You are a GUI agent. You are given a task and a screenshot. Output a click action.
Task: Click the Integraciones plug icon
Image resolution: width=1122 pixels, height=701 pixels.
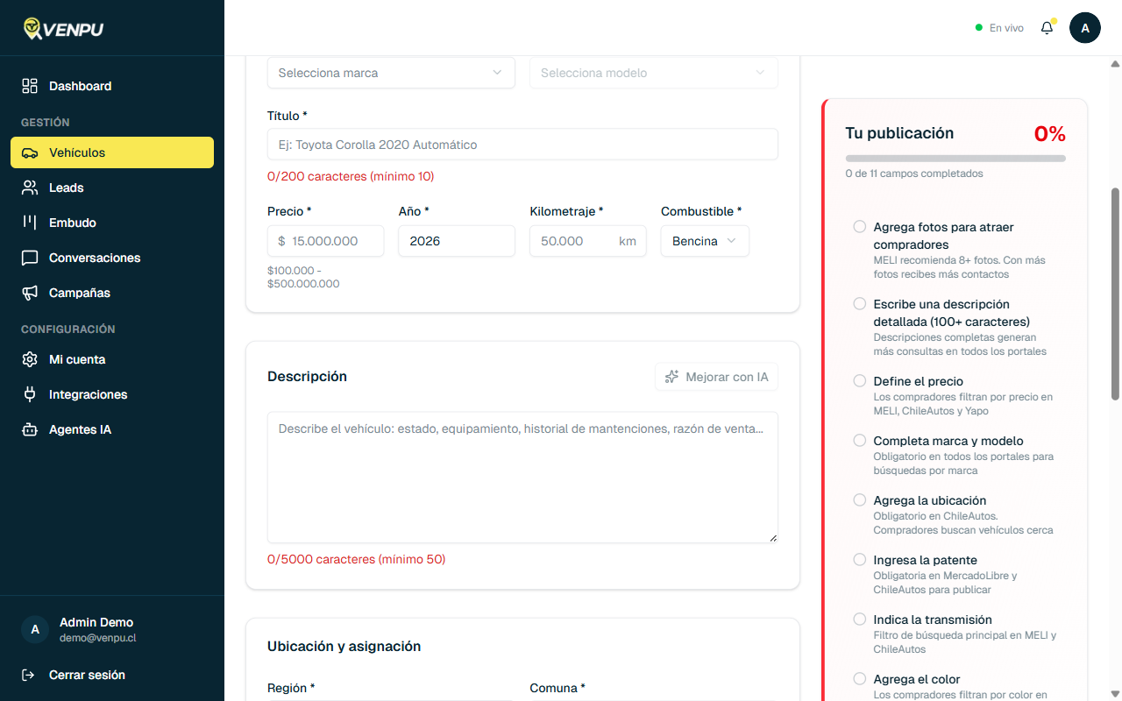[x=30, y=394]
